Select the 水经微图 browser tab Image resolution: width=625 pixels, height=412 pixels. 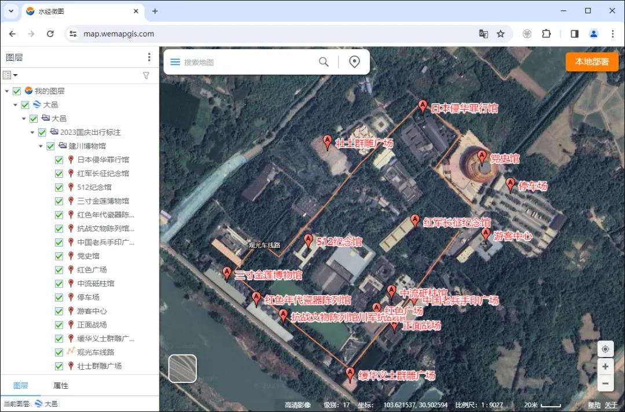click(82, 11)
